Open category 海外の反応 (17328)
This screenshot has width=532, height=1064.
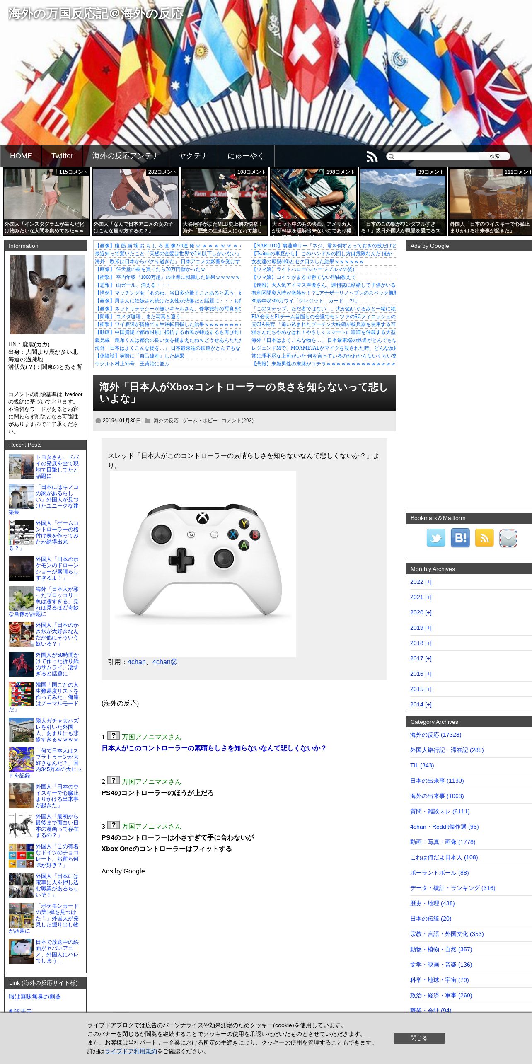tap(435, 735)
